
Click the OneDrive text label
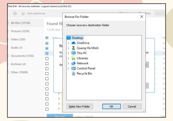(x=83, y=43)
